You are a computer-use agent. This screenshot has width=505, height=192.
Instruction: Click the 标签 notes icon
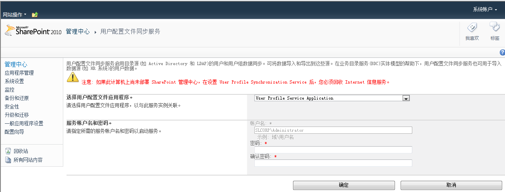[x=495, y=28]
